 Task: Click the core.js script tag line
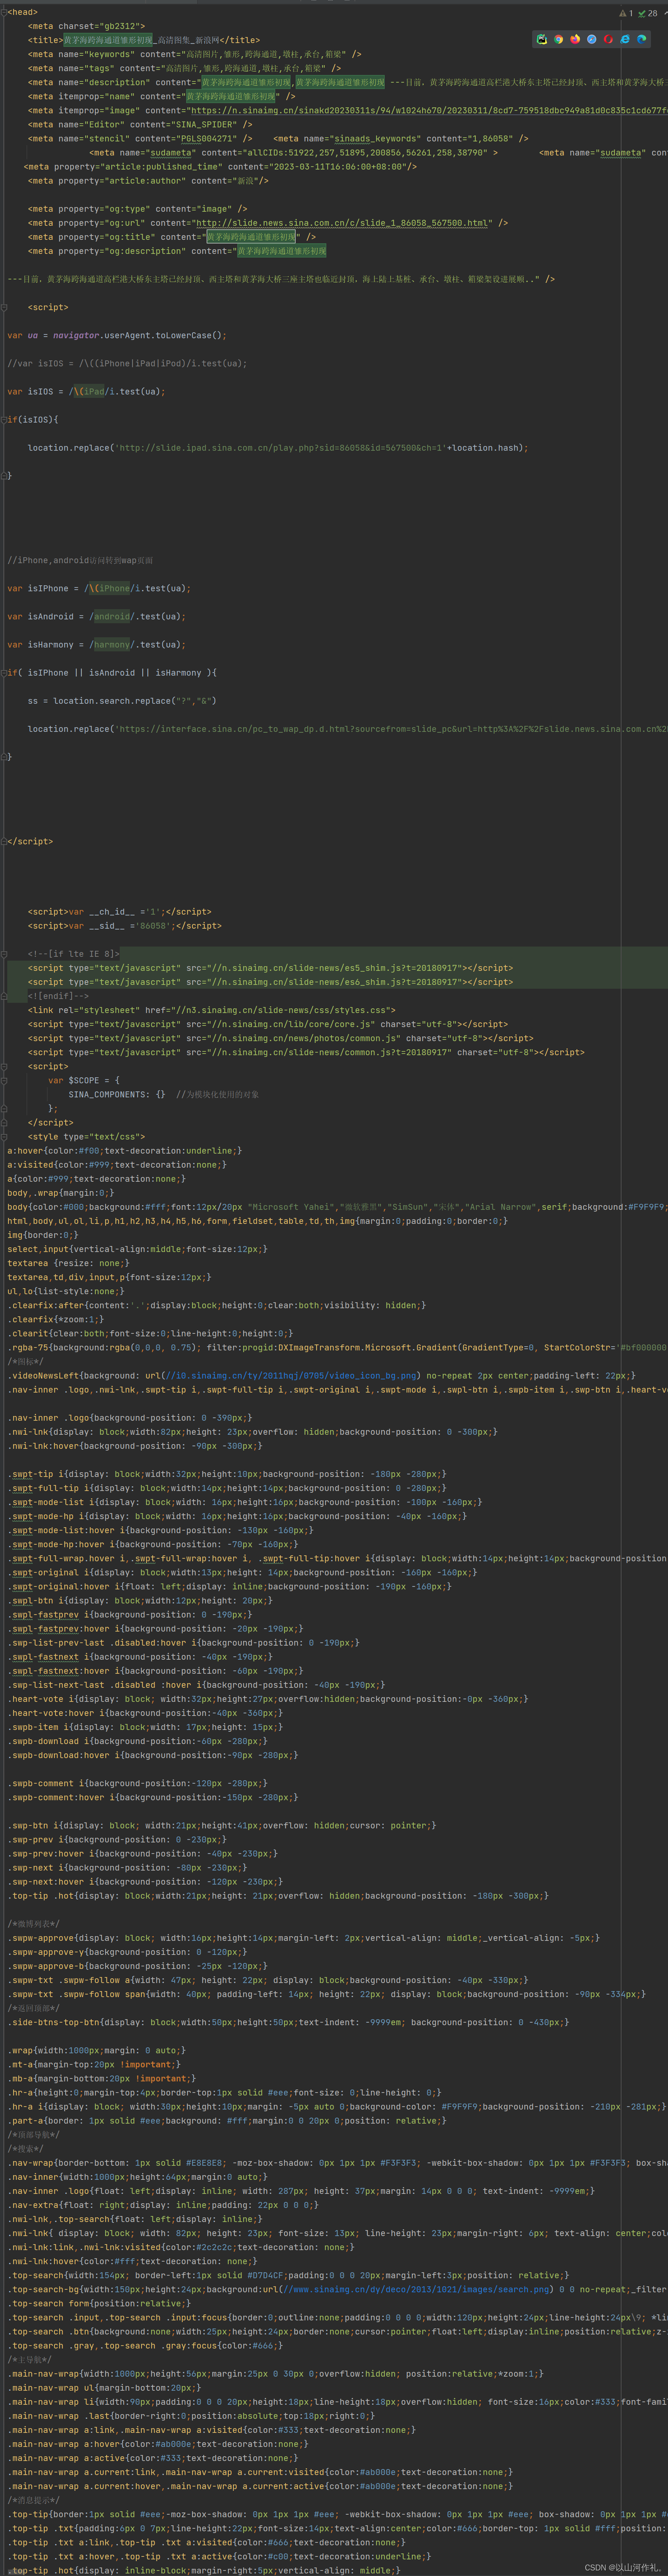point(267,1024)
